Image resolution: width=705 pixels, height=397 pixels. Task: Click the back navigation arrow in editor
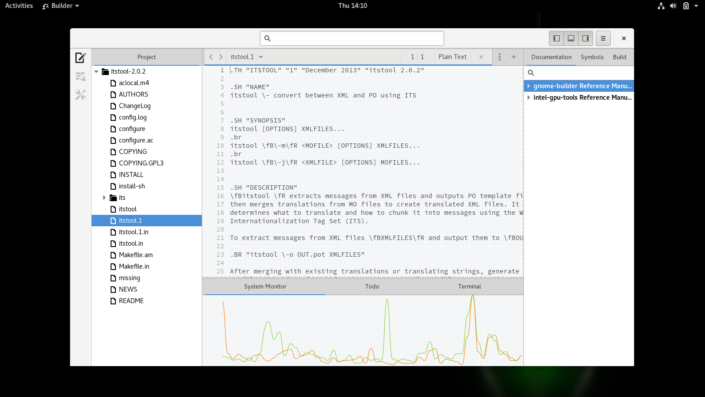coord(211,57)
